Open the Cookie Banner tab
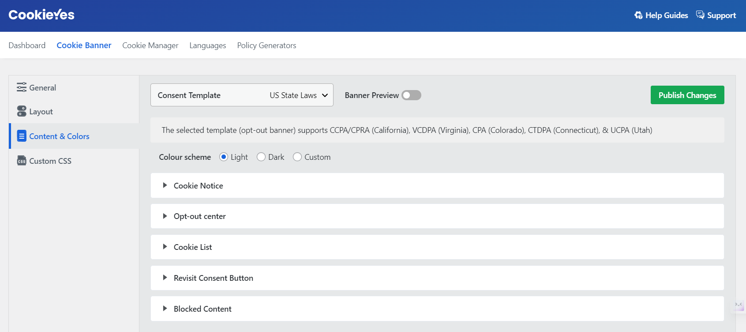Viewport: 746px width, 332px height. click(x=84, y=45)
